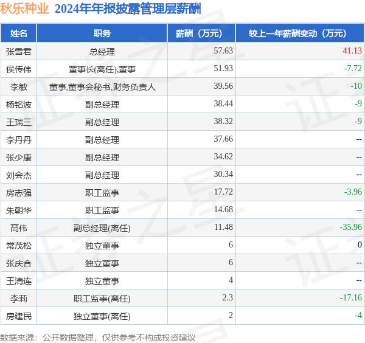This screenshot has width=365, height=343.
Task: Click the -3.96 change value for 房志强
Action: coord(352,192)
